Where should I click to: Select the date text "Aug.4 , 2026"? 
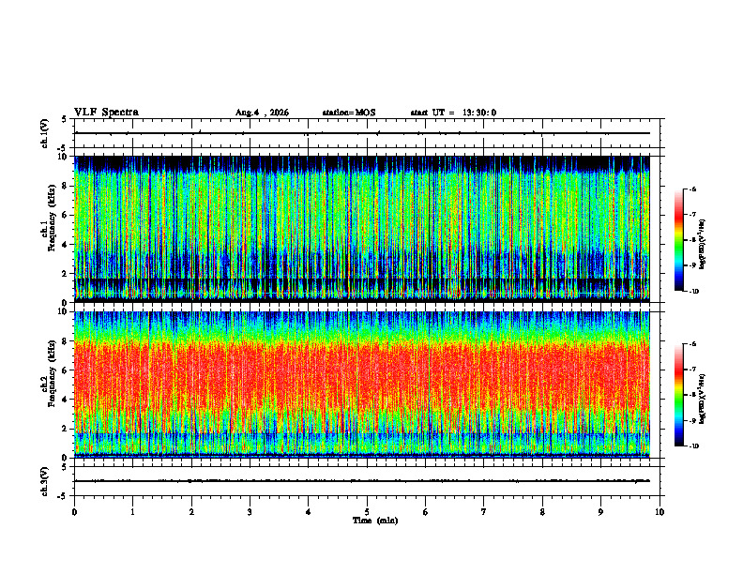[x=262, y=113]
